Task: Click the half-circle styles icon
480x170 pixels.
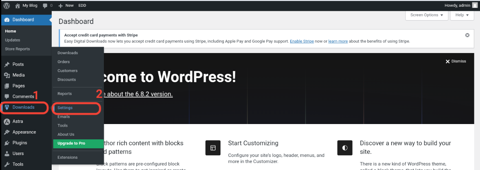Action: click(x=345, y=148)
